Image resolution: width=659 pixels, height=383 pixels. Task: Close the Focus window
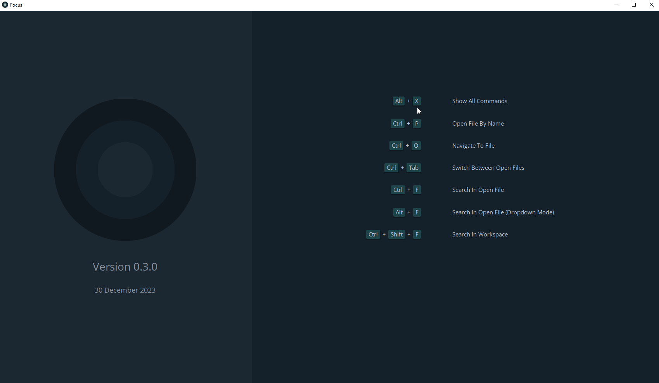point(651,5)
